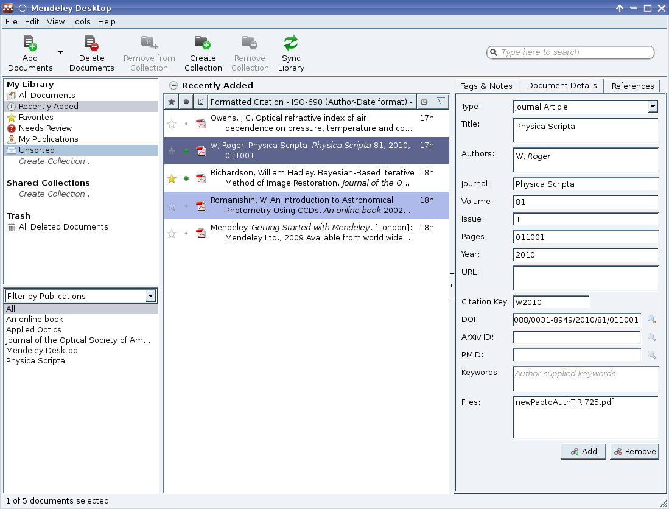Screen dimensions: 669x509
Task: Favorite the Getting Started with Mendeley document
Action: pos(172,233)
